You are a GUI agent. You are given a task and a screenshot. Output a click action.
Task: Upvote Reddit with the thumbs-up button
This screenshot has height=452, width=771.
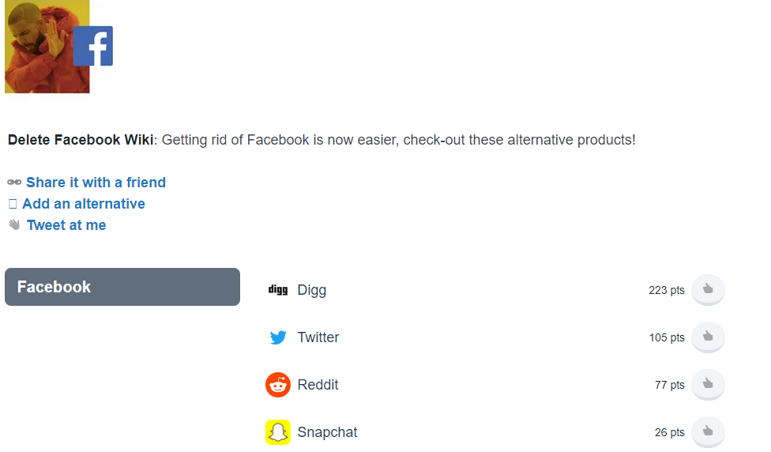[708, 384]
